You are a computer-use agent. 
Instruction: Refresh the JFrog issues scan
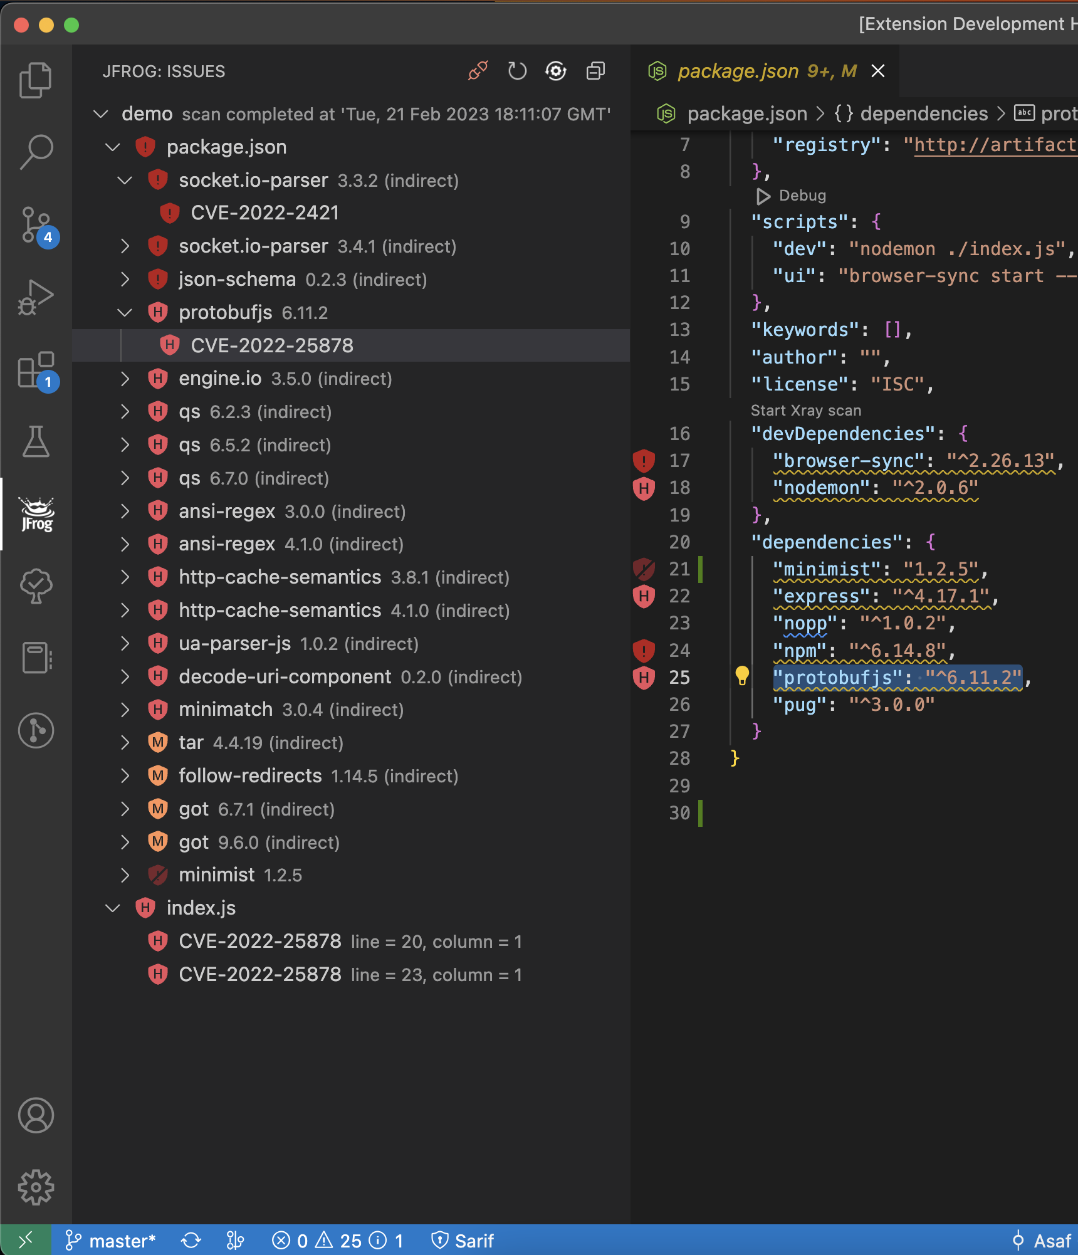tap(517, 71)
